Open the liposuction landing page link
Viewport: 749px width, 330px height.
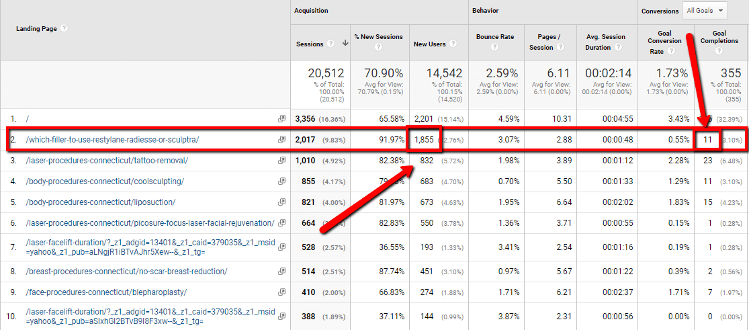coord(100,202)
